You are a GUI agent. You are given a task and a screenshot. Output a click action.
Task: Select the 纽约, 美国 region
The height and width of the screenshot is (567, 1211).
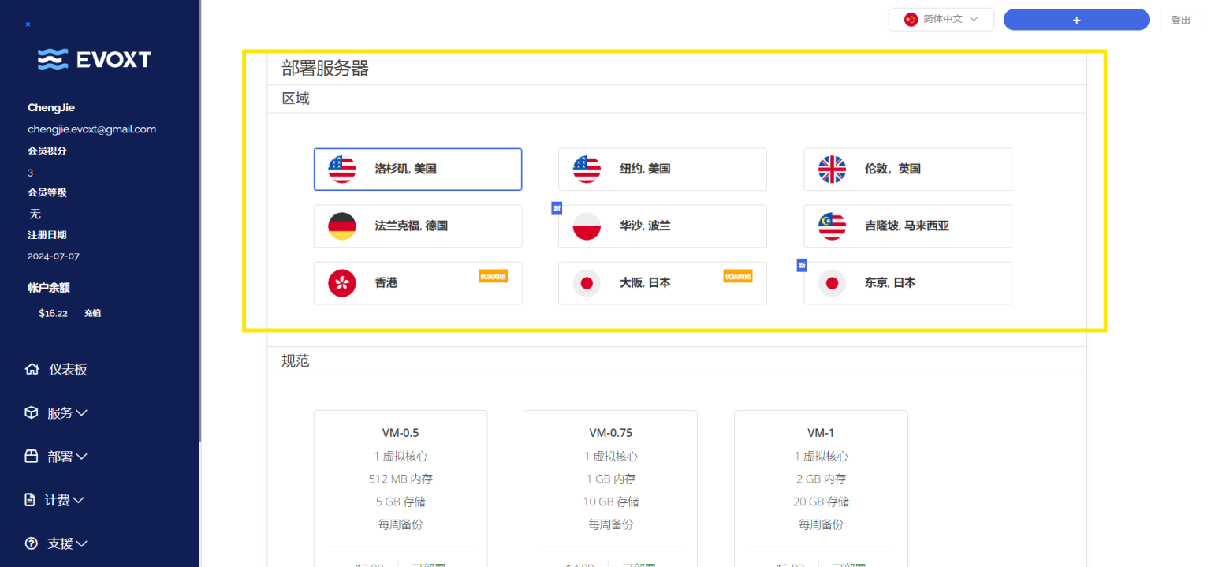click(662, 169)
